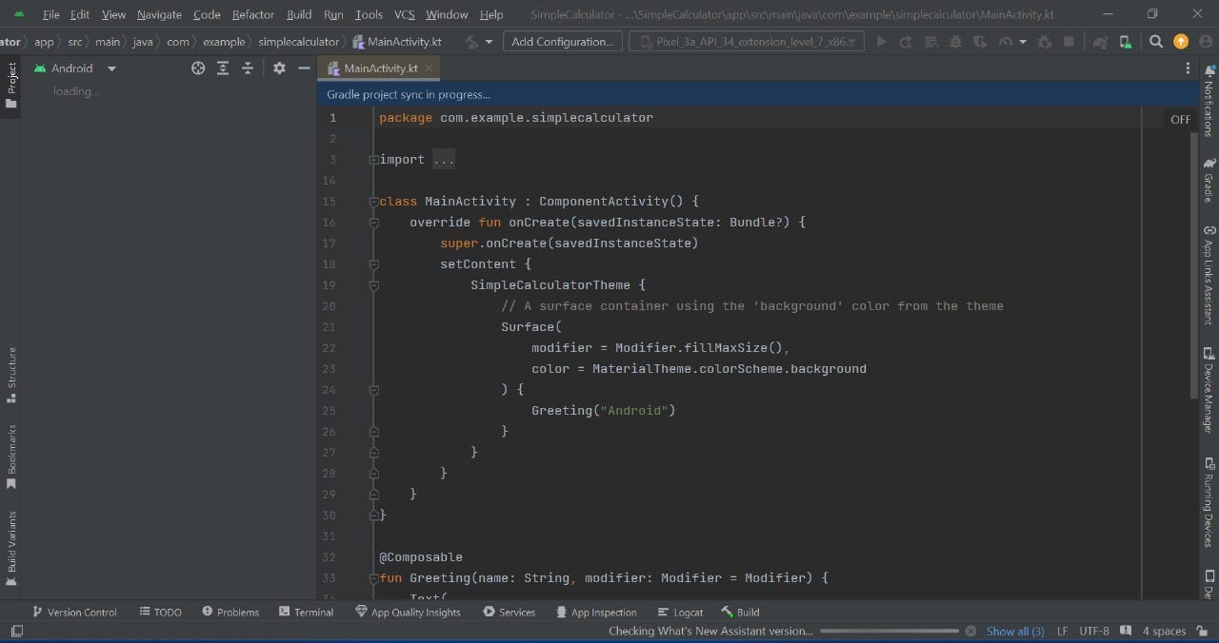Image resolution: width=1219 pixels, height=643 pixels.
Task: Collapse the onCreate function fold marker
Action: (373, 223)
